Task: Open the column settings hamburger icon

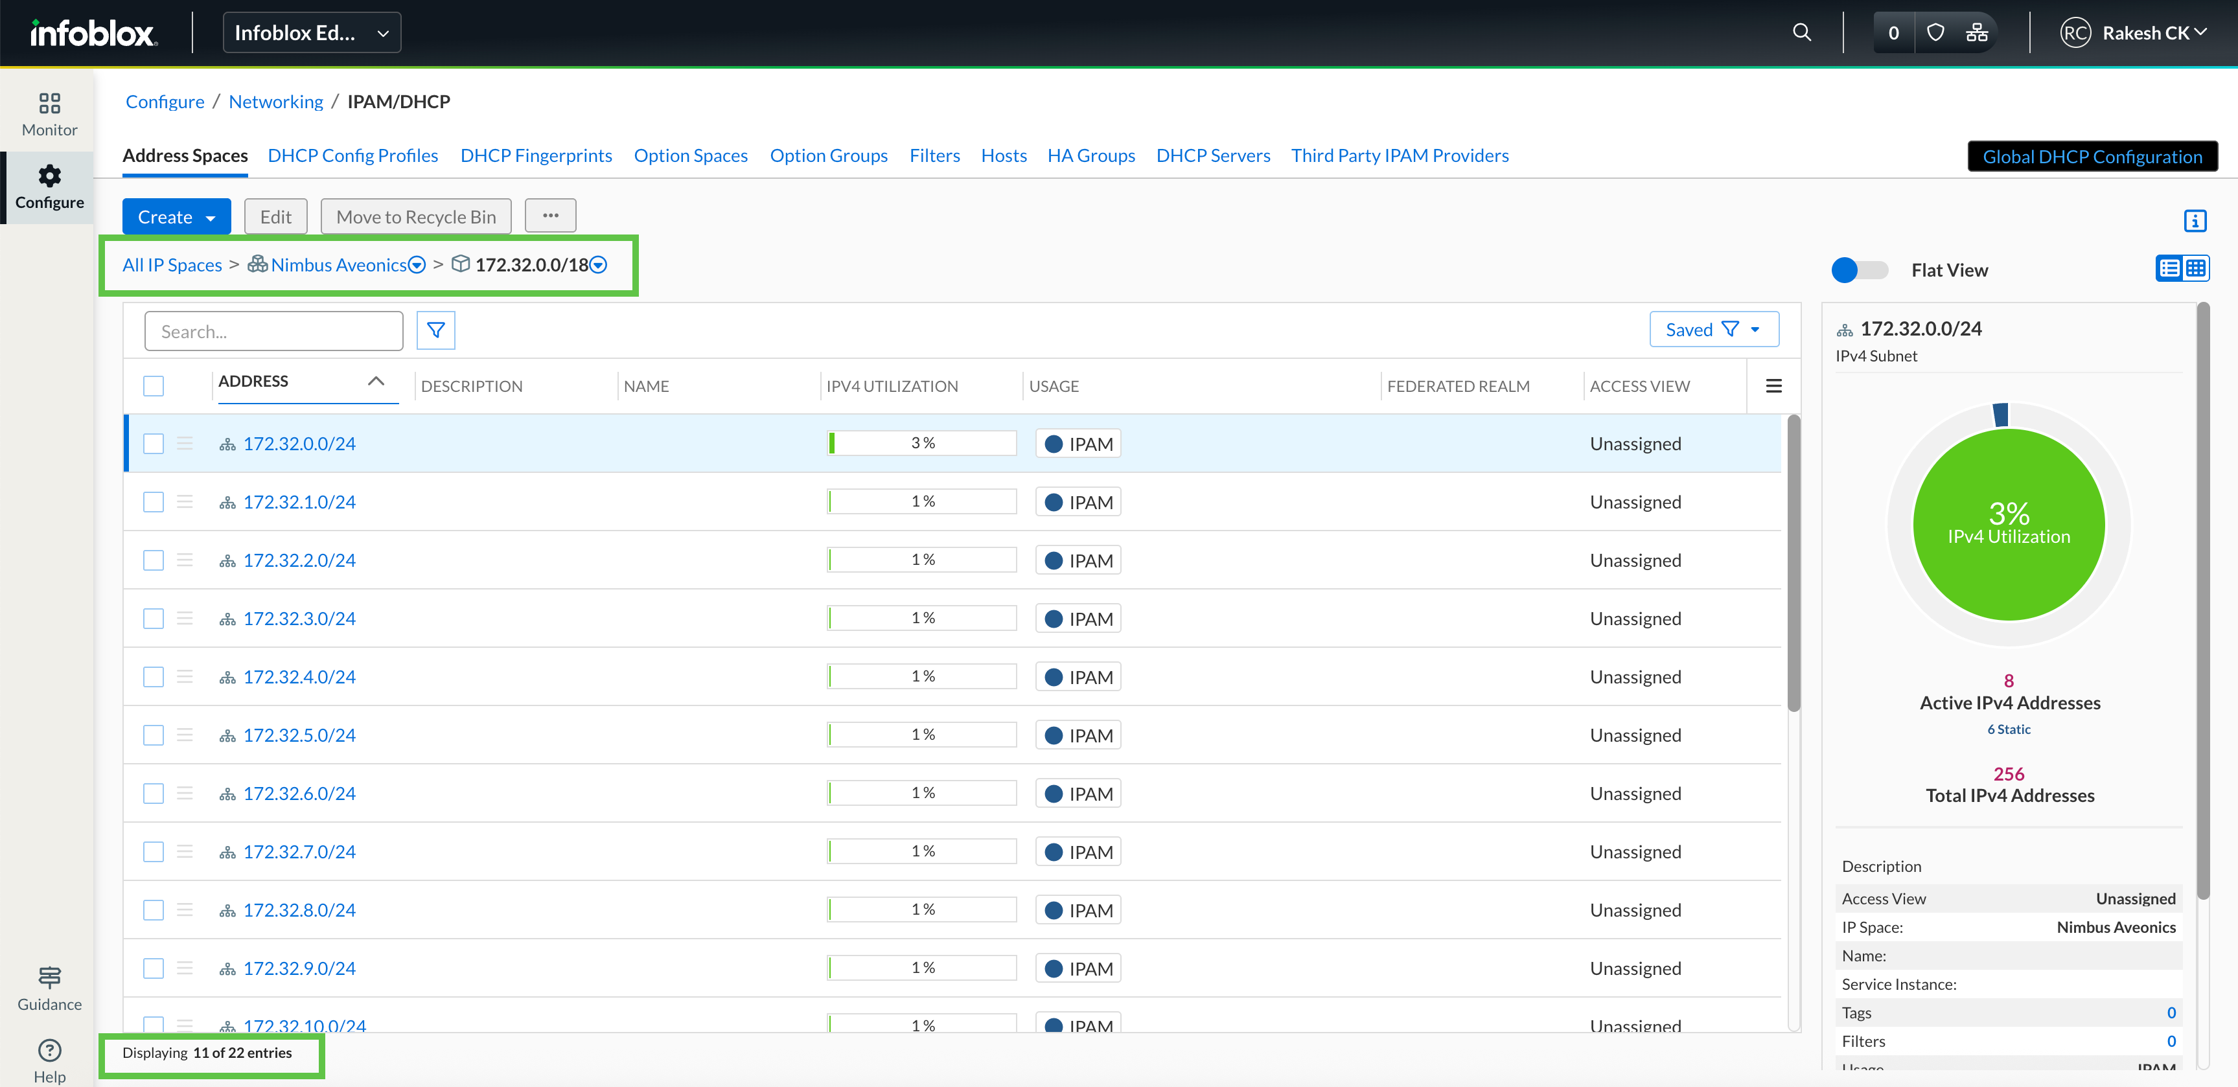Action: 1773,386
